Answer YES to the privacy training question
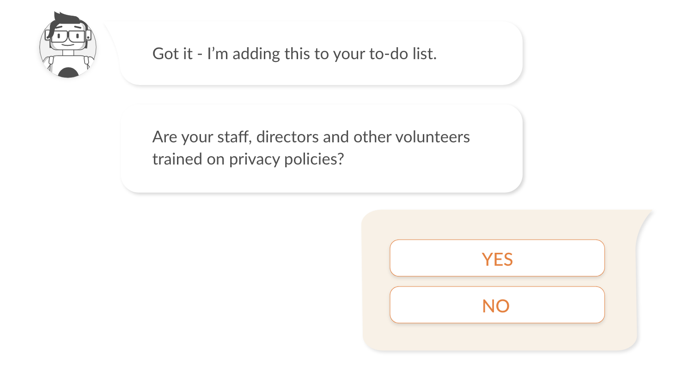 point(497,258)
